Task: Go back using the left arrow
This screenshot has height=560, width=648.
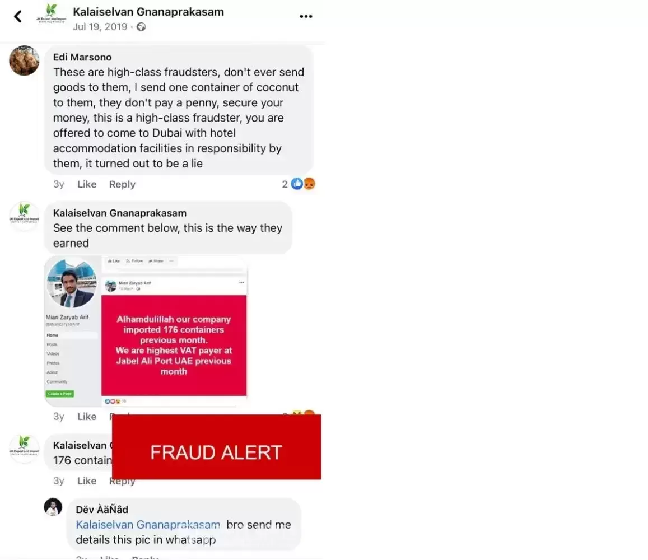Action: click(18, 17)
